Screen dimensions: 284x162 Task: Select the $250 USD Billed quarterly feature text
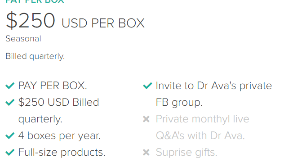tap(59, 111)
